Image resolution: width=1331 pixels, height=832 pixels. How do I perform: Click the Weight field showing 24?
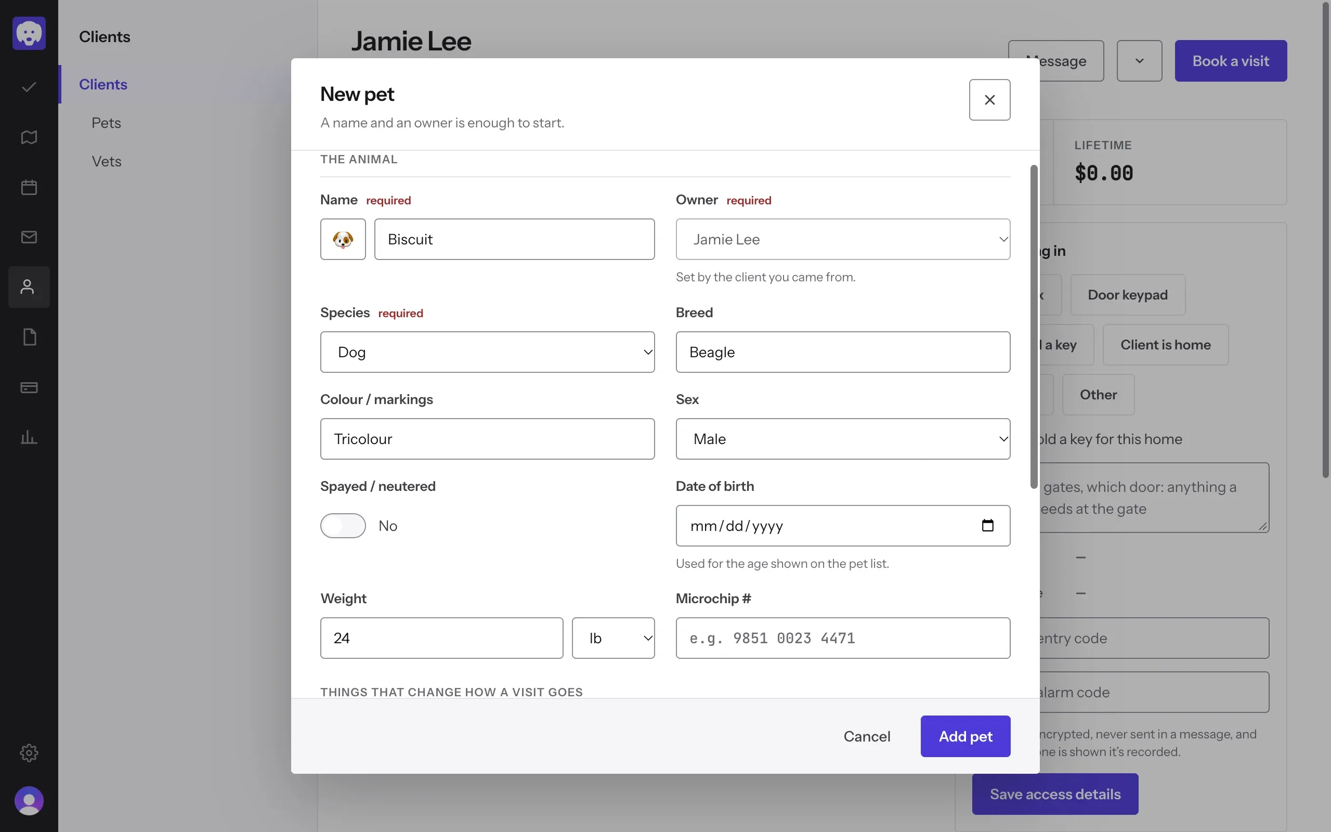441,639
